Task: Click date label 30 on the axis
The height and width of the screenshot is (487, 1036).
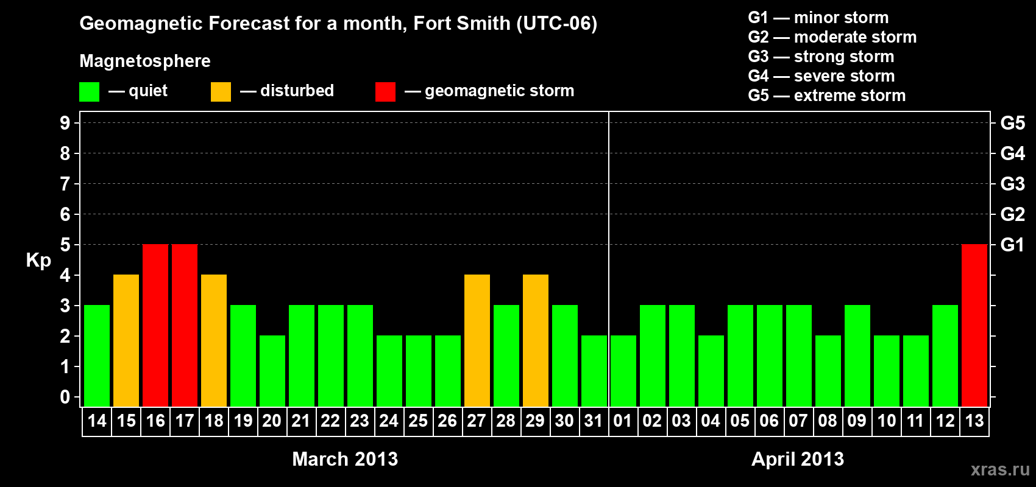Action: point(564,421)
